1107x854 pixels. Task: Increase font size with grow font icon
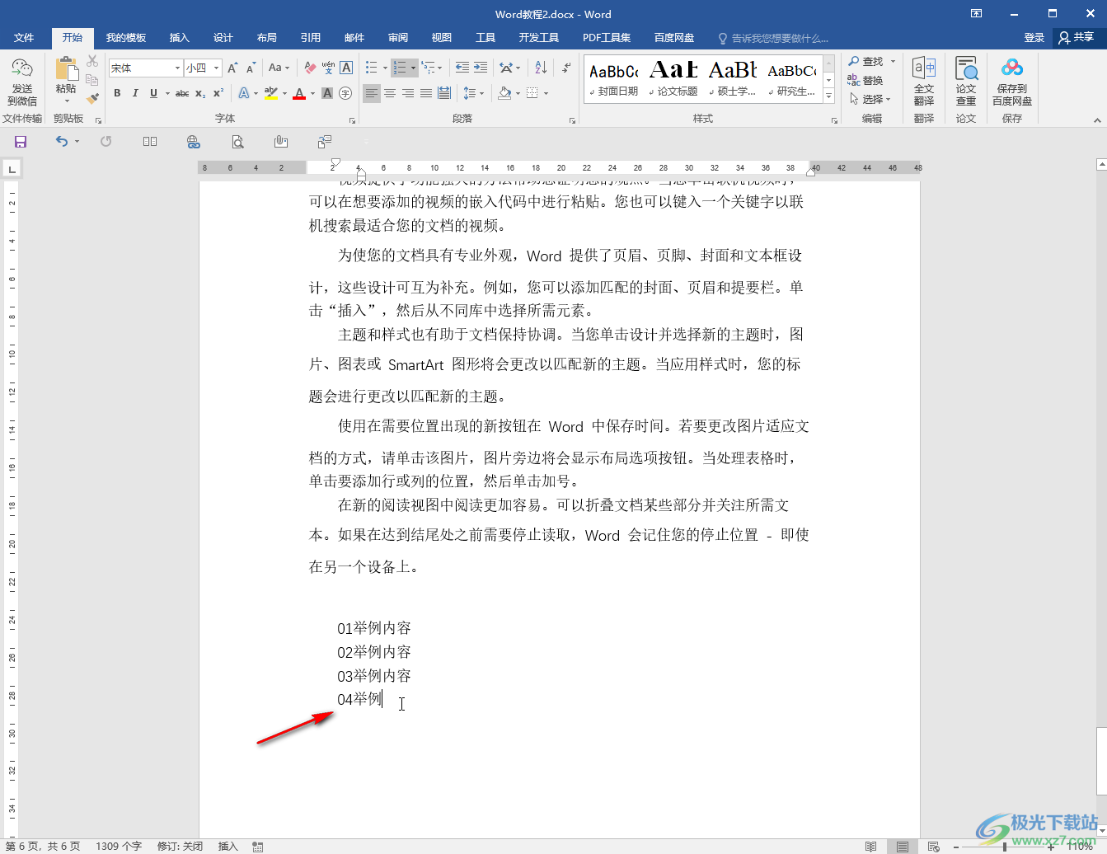(x=232, y=68)
